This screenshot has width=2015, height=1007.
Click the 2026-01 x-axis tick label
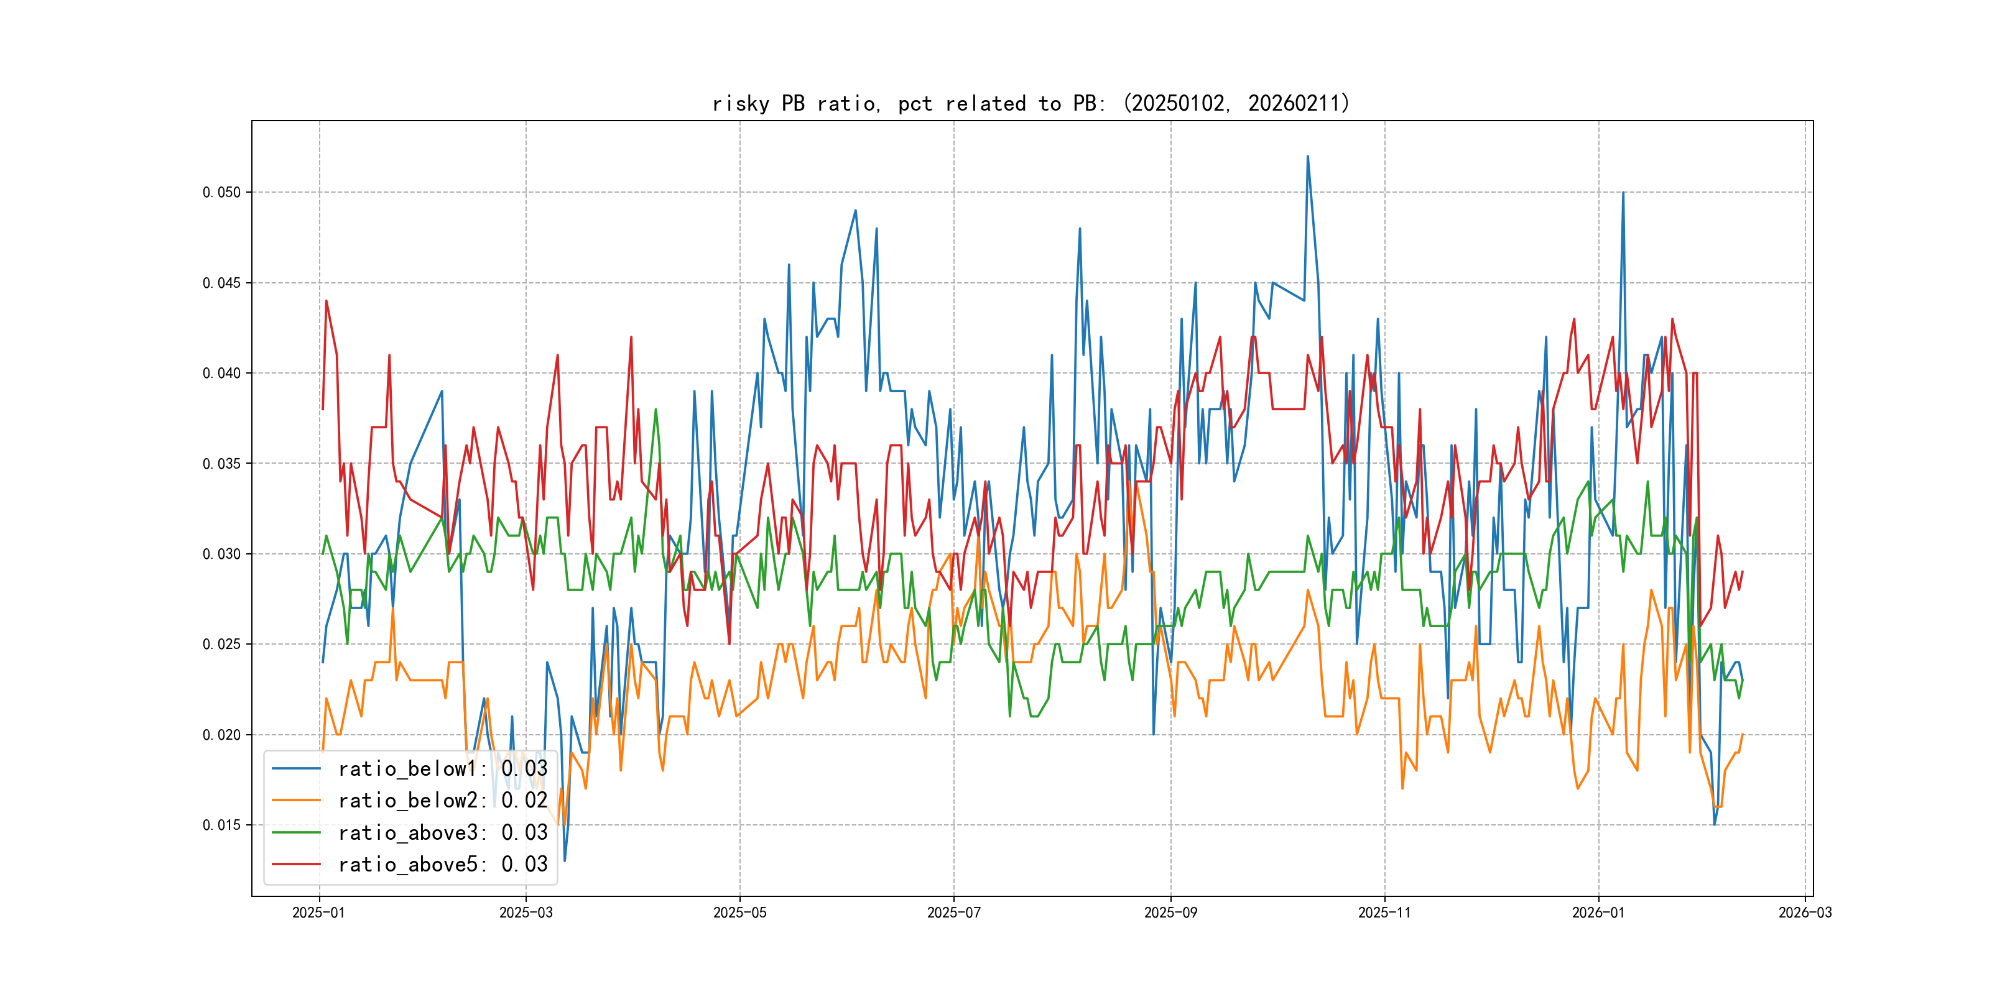(1598, 913)
